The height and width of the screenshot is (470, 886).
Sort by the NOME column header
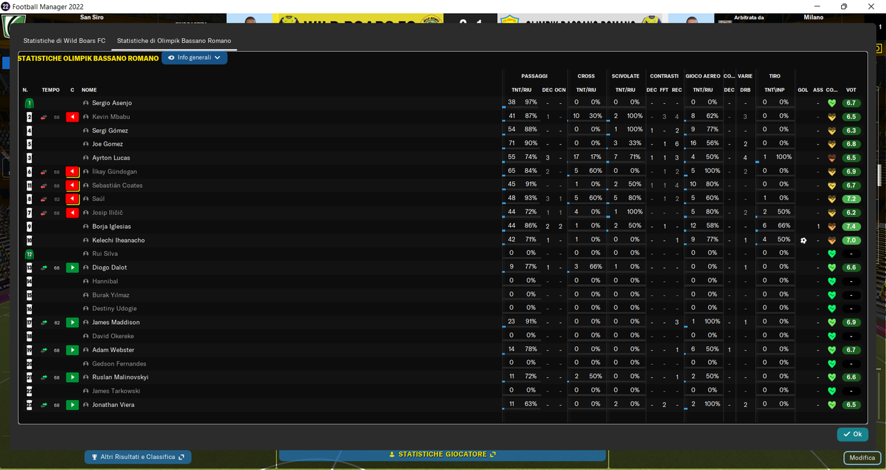coord(89,90)
